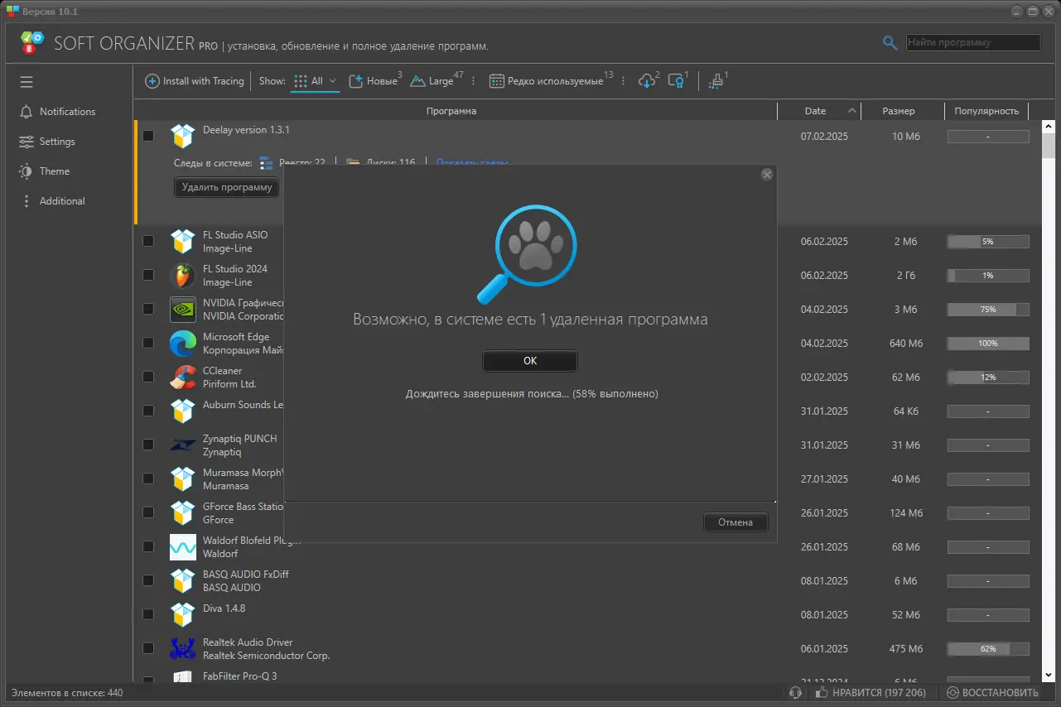Confirm the dialog with OK
This screenshot has width=1061, height=707.
point(530,361)
